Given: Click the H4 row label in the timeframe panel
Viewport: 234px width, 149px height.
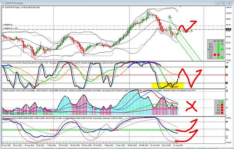Looking at the screenshot, I should [211, 55].
